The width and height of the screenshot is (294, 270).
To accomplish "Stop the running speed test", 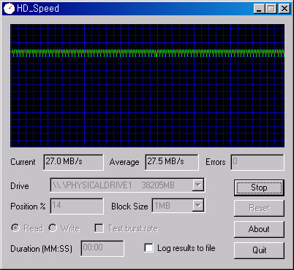I will [x=259, y=188].
